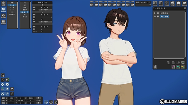Click the camera icon in top toolbar
This screenshot has height=105, width=188.
click(x=184, y=3)
